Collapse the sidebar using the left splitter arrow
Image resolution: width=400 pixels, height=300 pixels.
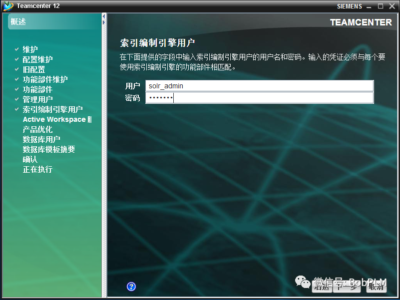[104, 17]
